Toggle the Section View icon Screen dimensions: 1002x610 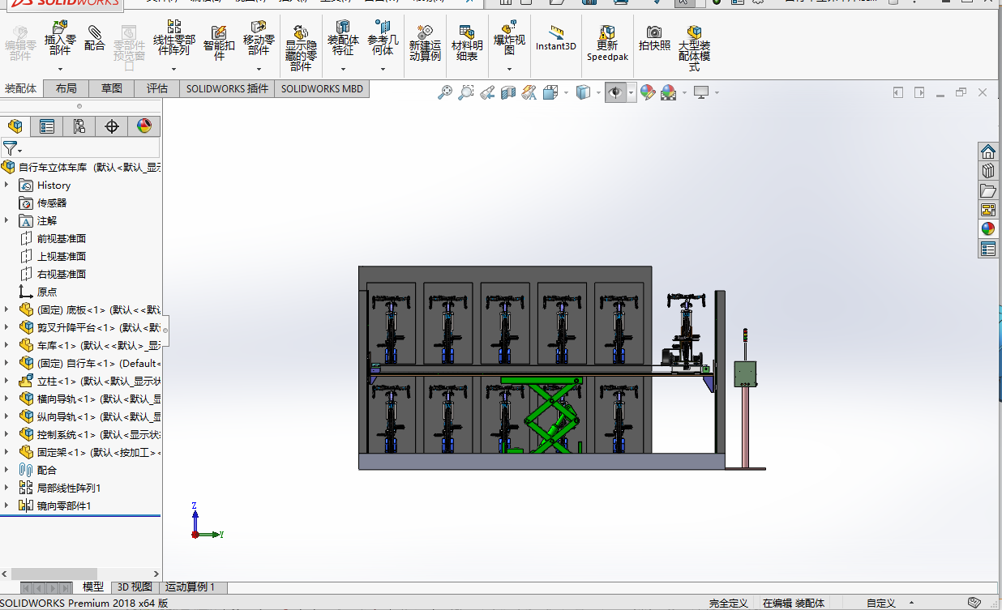(507, 92)
